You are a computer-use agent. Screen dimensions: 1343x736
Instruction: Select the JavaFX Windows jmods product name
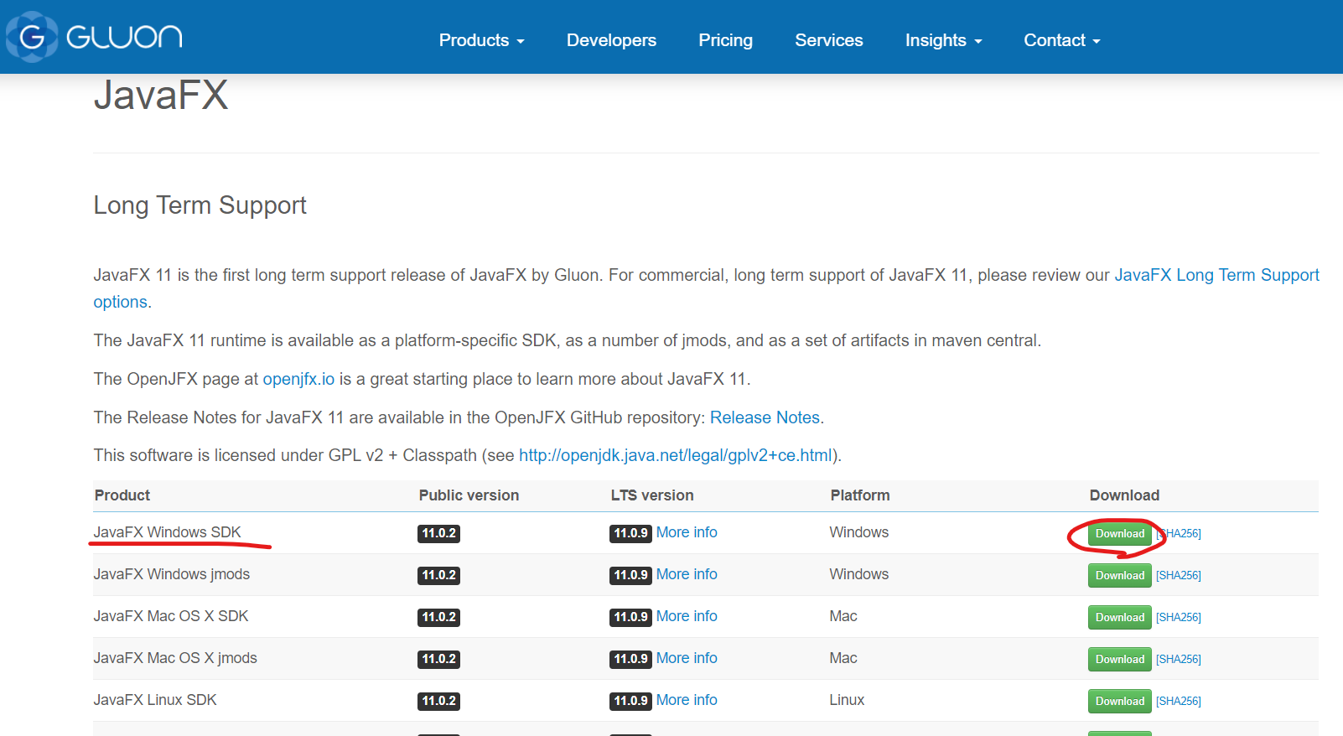coord(171,574)
